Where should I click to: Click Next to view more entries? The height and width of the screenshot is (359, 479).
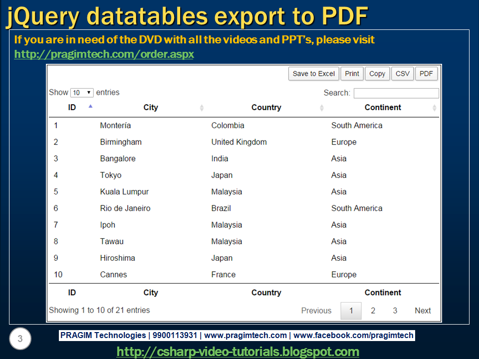click(422, 310)
